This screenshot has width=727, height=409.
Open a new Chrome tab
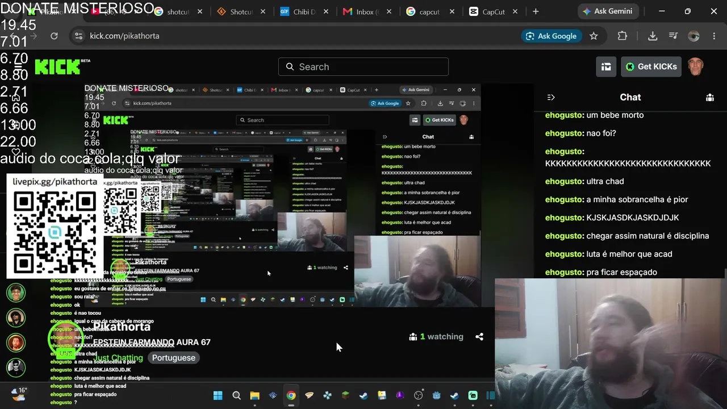tap(536, 11)
